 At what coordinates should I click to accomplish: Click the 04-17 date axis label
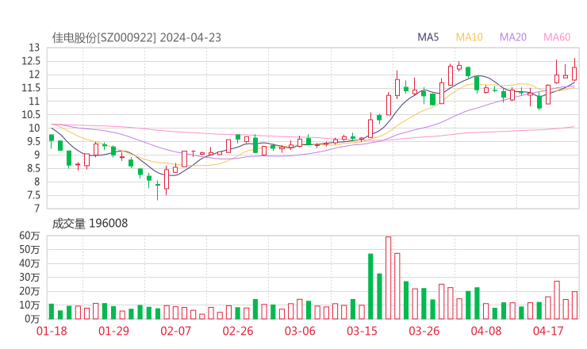(548, 331)
